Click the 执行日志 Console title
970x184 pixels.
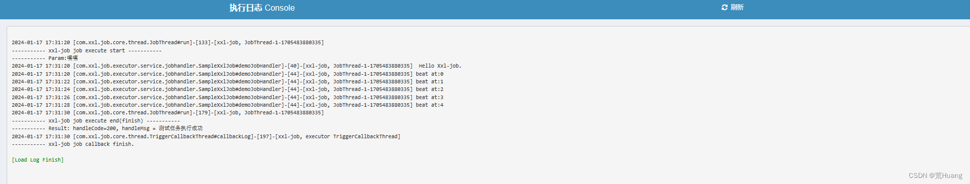click(262, 8)
